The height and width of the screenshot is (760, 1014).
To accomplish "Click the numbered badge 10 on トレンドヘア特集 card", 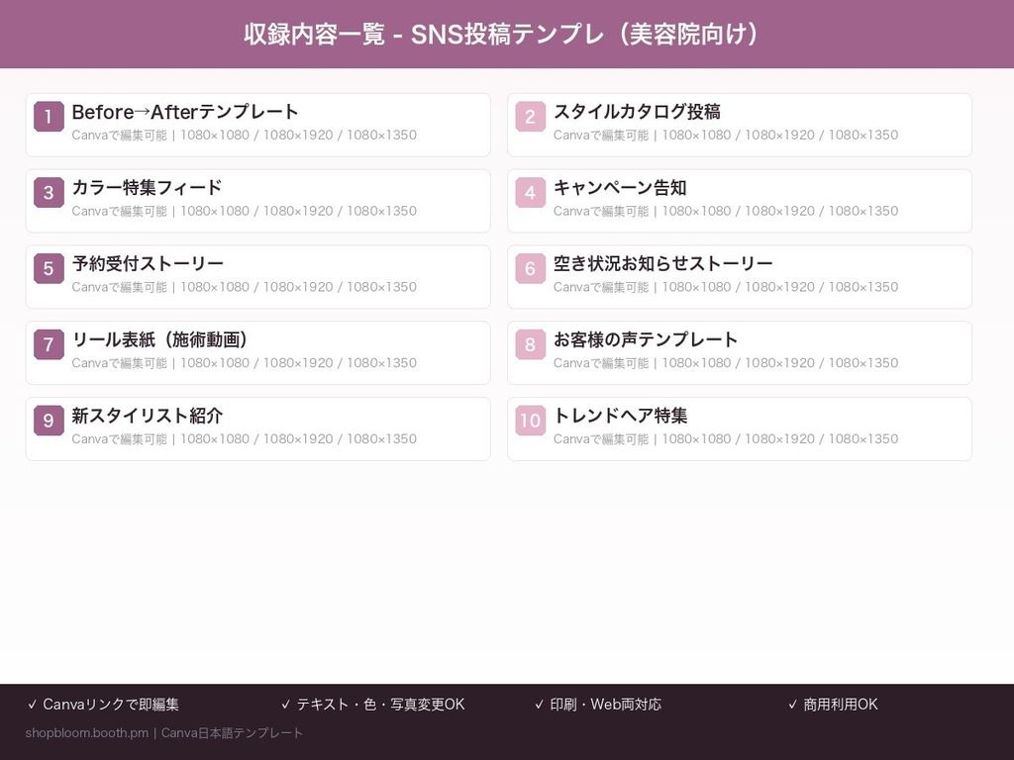I will click(530, 421).
